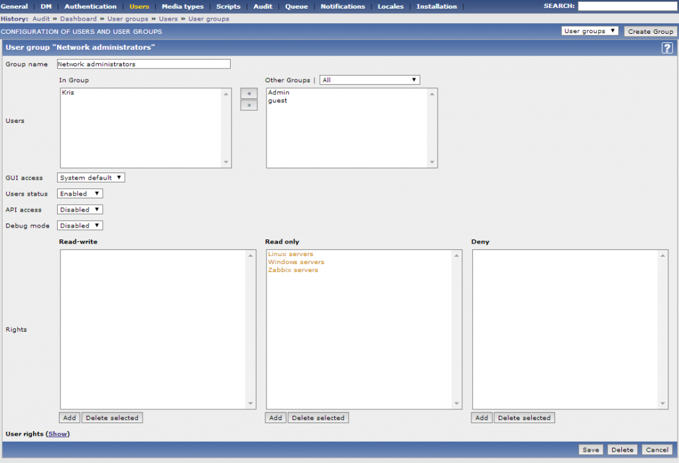Open the Audit menu item
This screenshot has height=463, width=679.
(263, 7)
